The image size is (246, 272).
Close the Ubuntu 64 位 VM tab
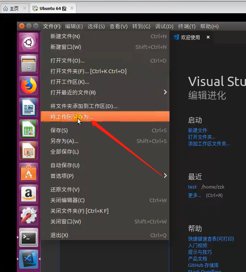[x=72, y=8]
